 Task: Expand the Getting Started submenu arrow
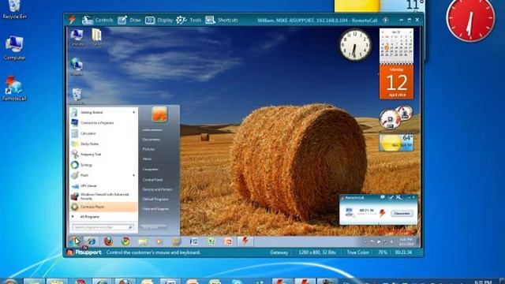coord(133,112)
